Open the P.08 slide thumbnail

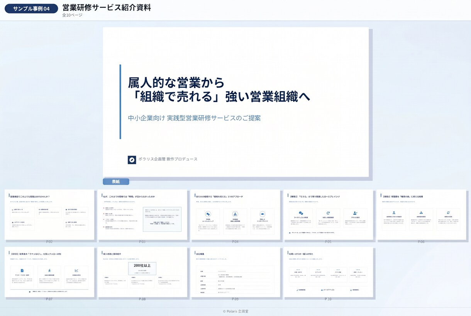point(142,272)
